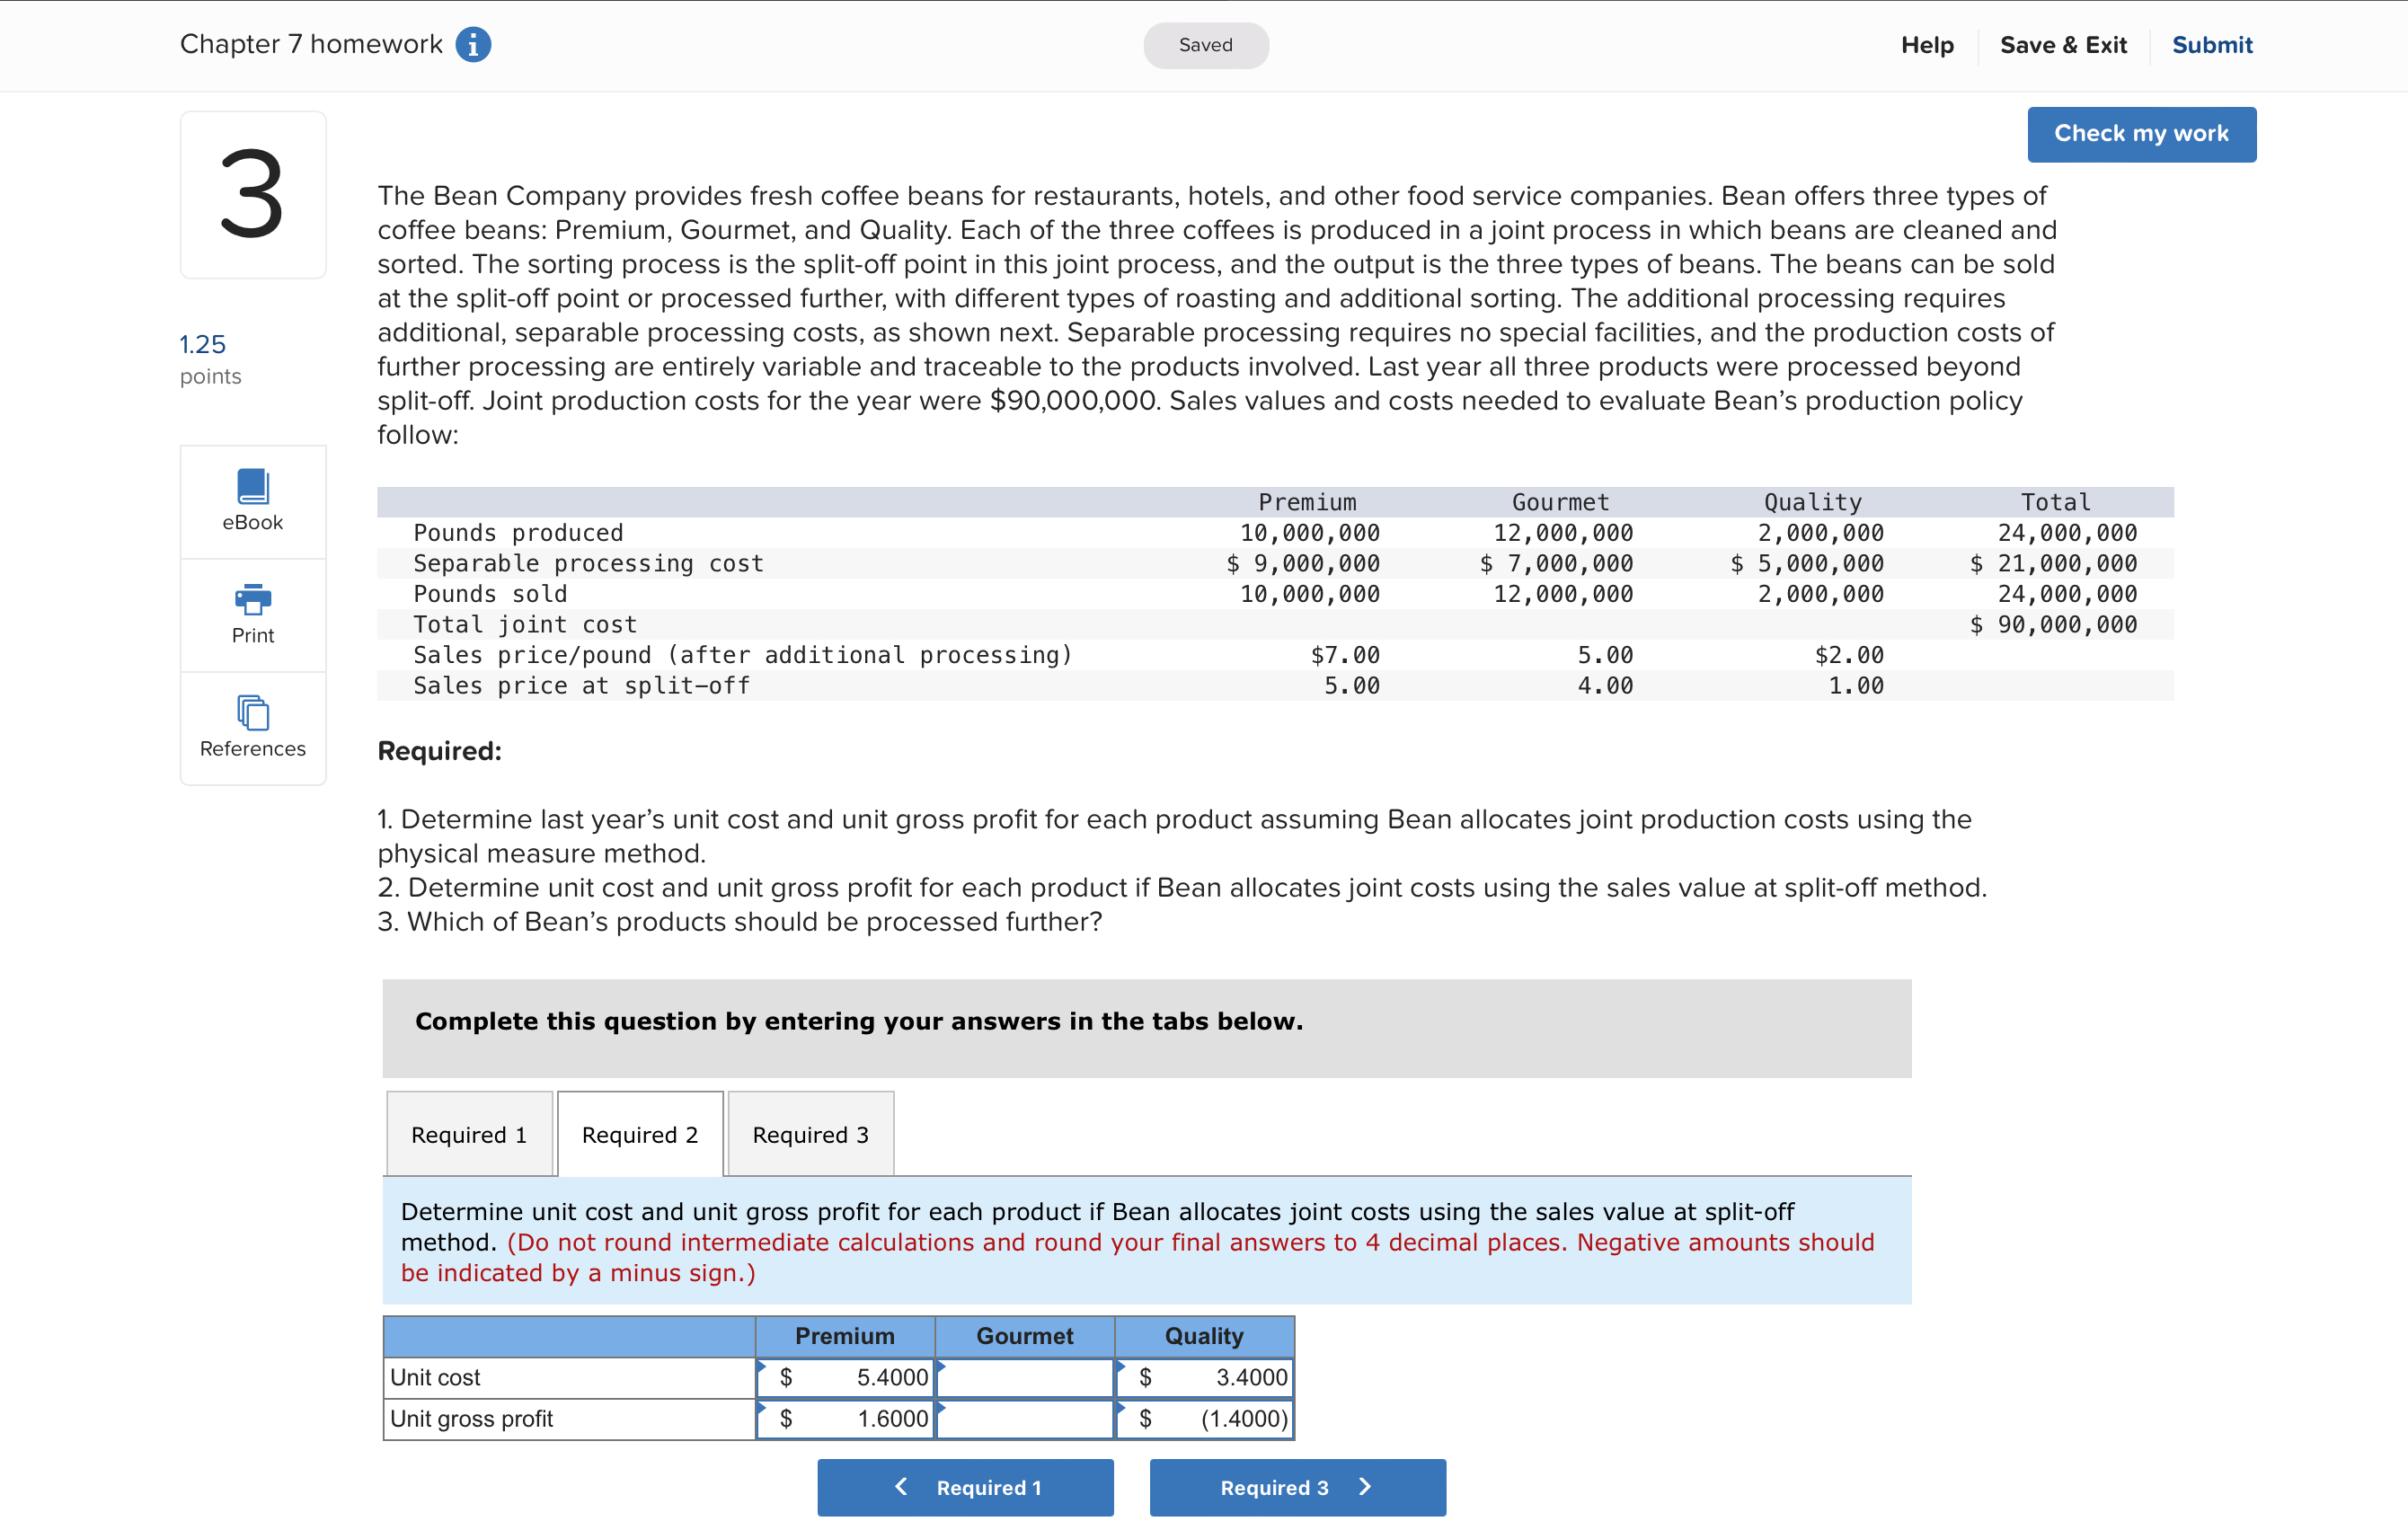This screenshot has height=1539, width=2408.
Task: Click the Gourmet unit cost input cell
Action: pos(1025,1377)
